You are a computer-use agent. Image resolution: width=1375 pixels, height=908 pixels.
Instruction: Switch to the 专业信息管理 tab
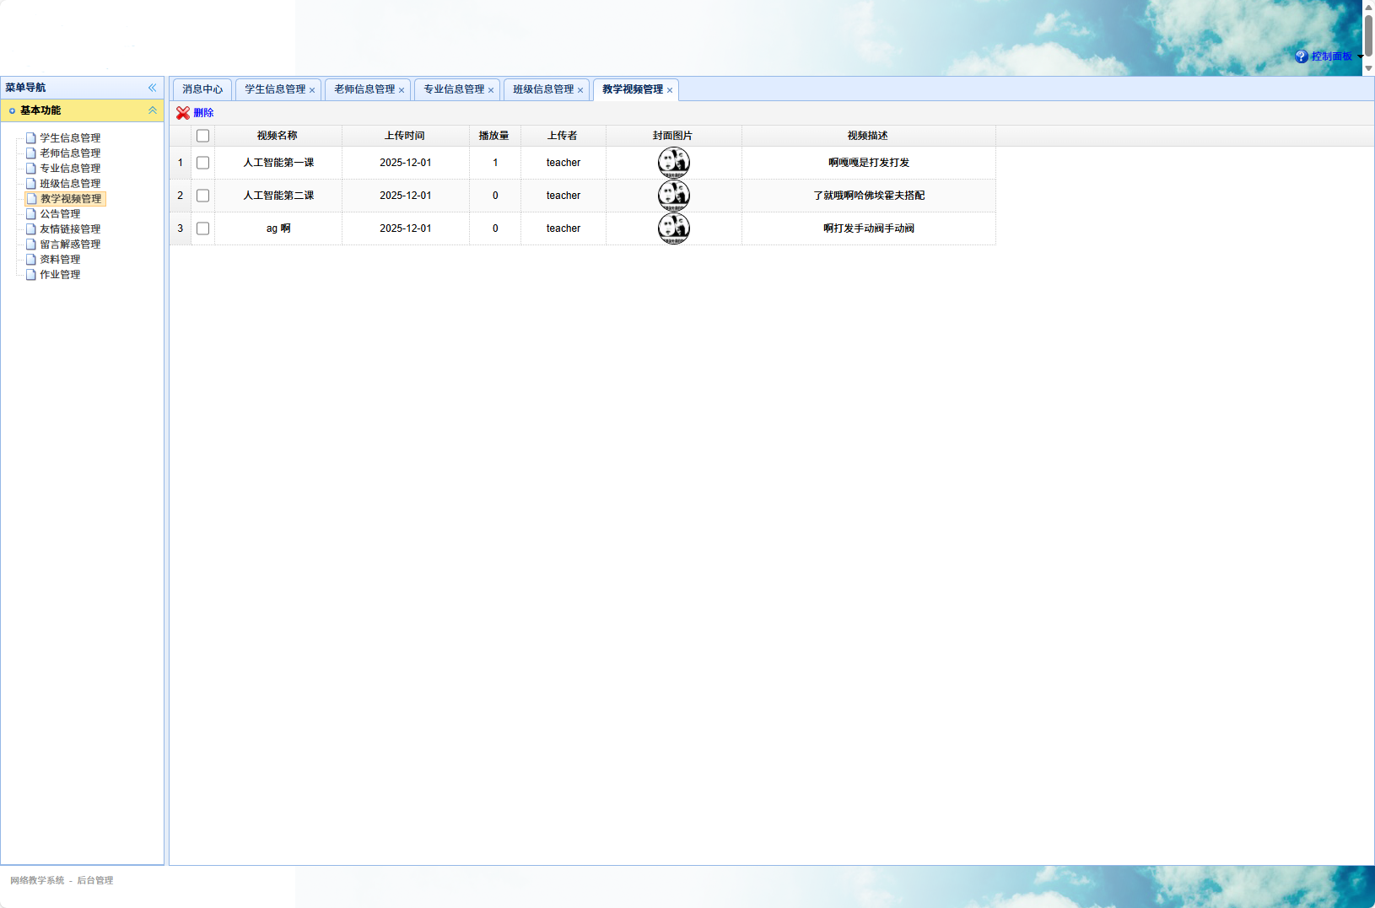[x=454, y=89]
